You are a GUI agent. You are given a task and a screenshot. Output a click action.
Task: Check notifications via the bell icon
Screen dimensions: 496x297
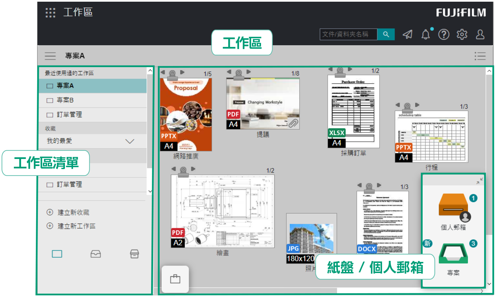[425, 34]
